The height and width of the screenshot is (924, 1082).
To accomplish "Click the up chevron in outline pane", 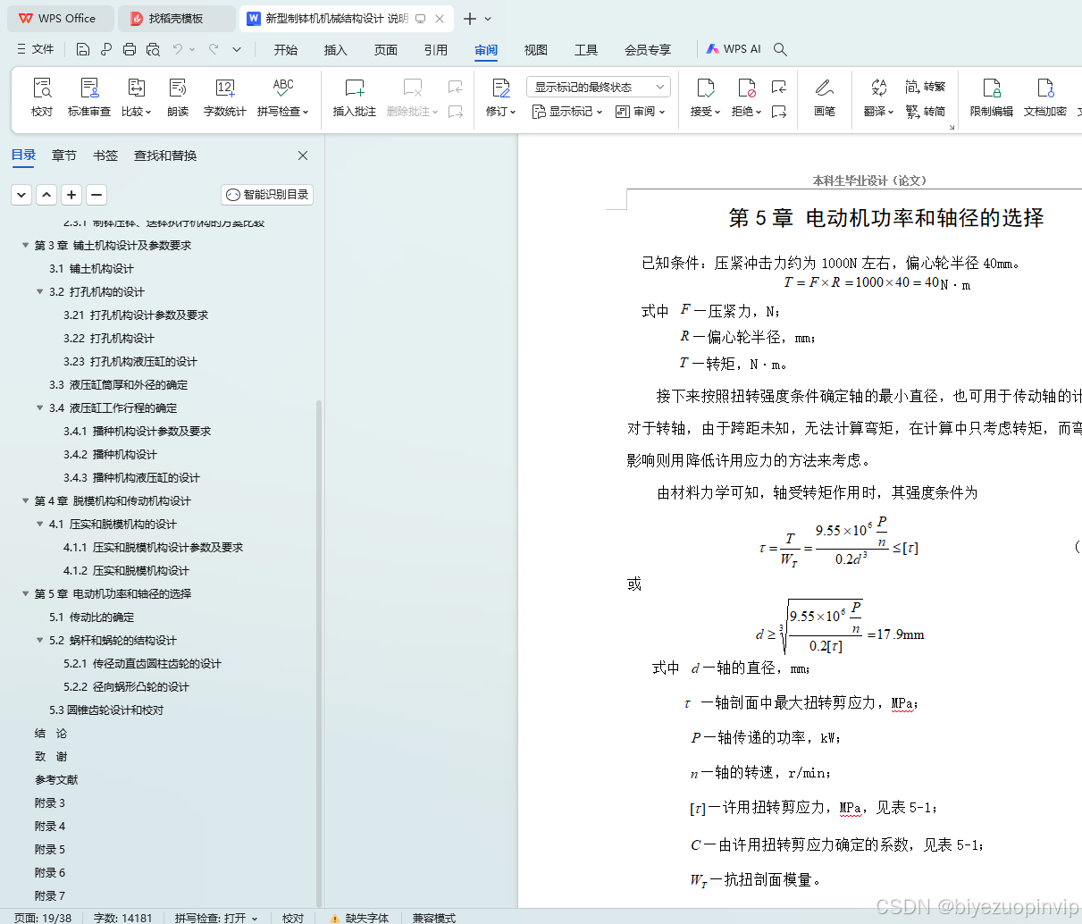I will (46, 194).
